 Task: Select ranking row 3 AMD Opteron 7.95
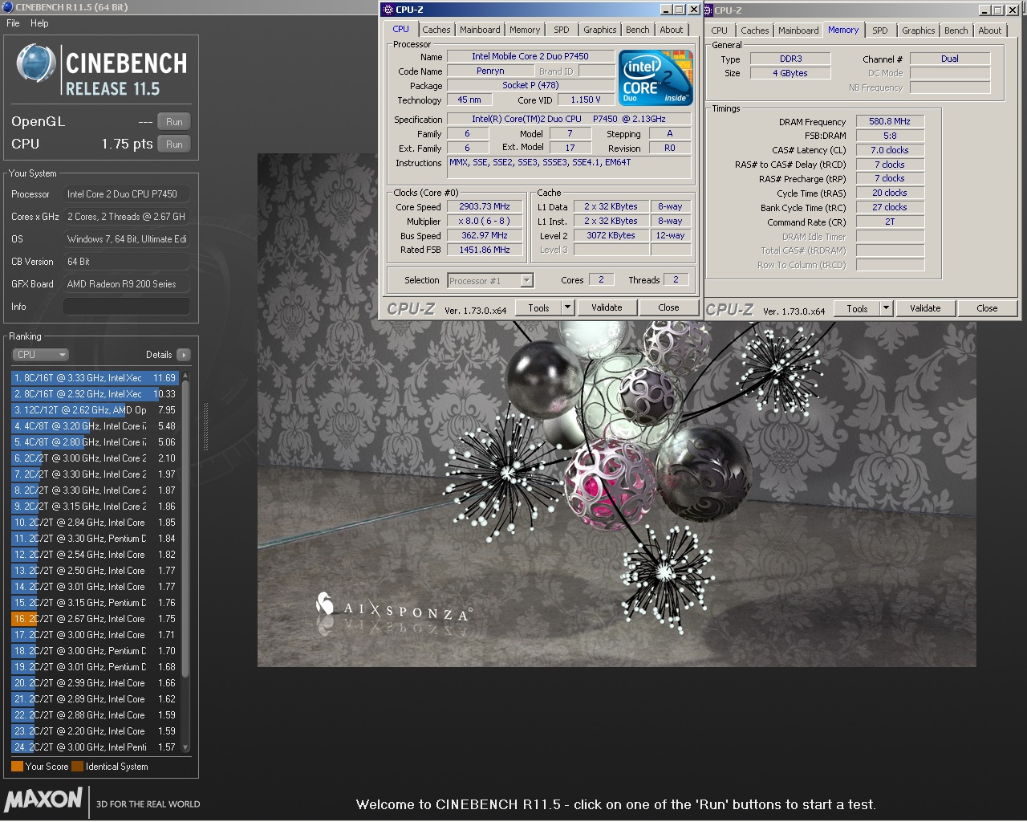[x=95, y=410]
